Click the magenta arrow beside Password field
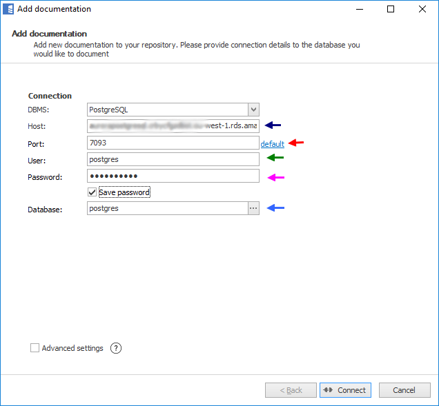The image size is (439, 406). [x=276, y=177]
